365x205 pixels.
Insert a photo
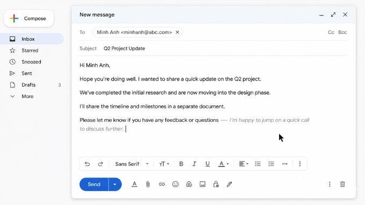tap(202, 184)
